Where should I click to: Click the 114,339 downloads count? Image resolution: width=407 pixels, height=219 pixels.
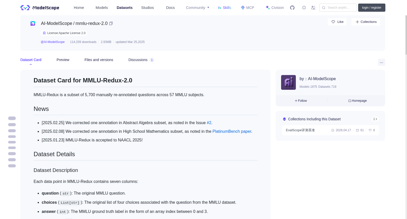click(x=83, y=42)
